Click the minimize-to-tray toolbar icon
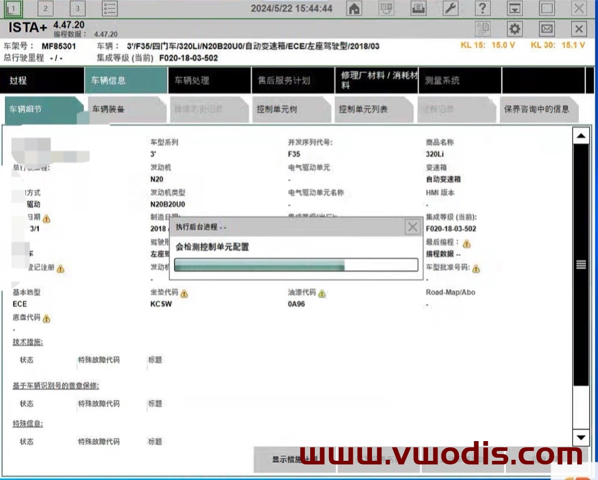The image size is (598, 480). coord(514,8)
